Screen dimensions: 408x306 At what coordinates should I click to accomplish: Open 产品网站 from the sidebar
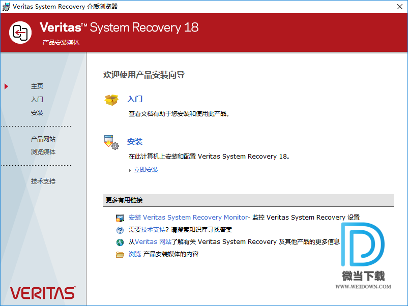click(43, 139)
